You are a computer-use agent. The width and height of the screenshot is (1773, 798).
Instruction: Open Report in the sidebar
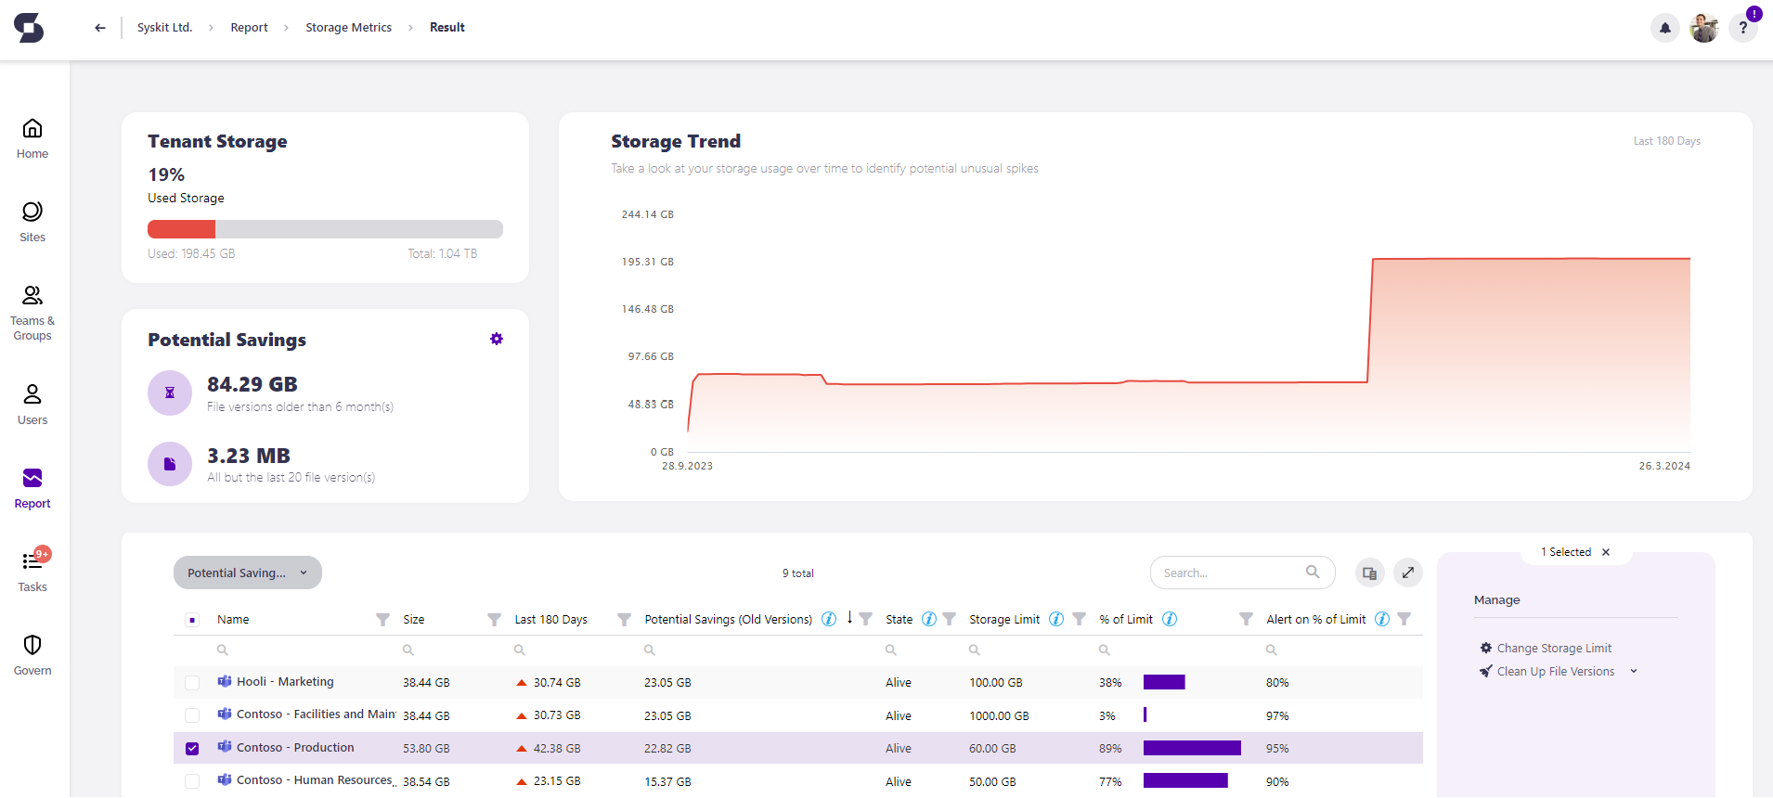pos(32,488)
